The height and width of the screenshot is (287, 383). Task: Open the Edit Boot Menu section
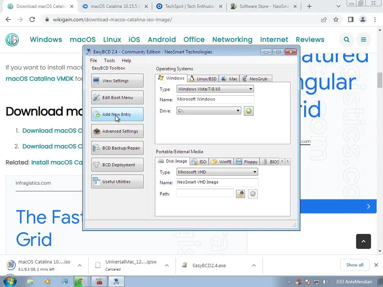point(117,98)
